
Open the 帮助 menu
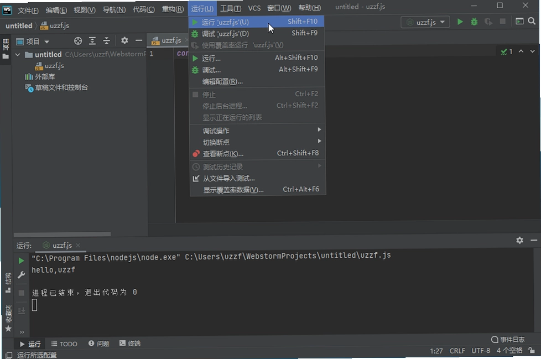coord(309,8)
